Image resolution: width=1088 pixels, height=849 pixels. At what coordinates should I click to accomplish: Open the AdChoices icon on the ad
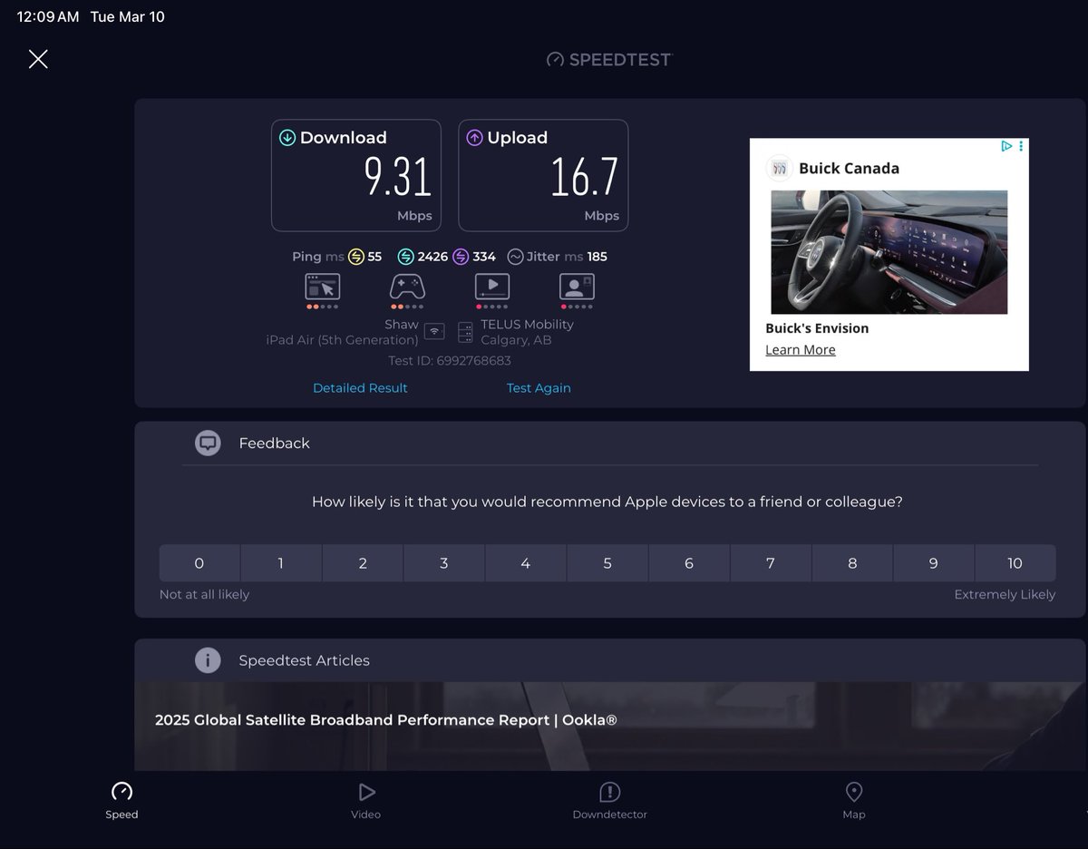click(1006, 146)
